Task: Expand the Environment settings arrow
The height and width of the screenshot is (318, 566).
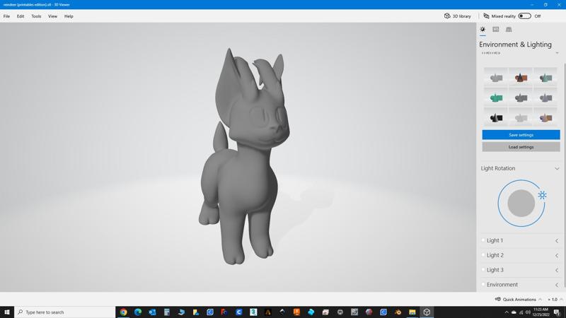Action: 557,285
